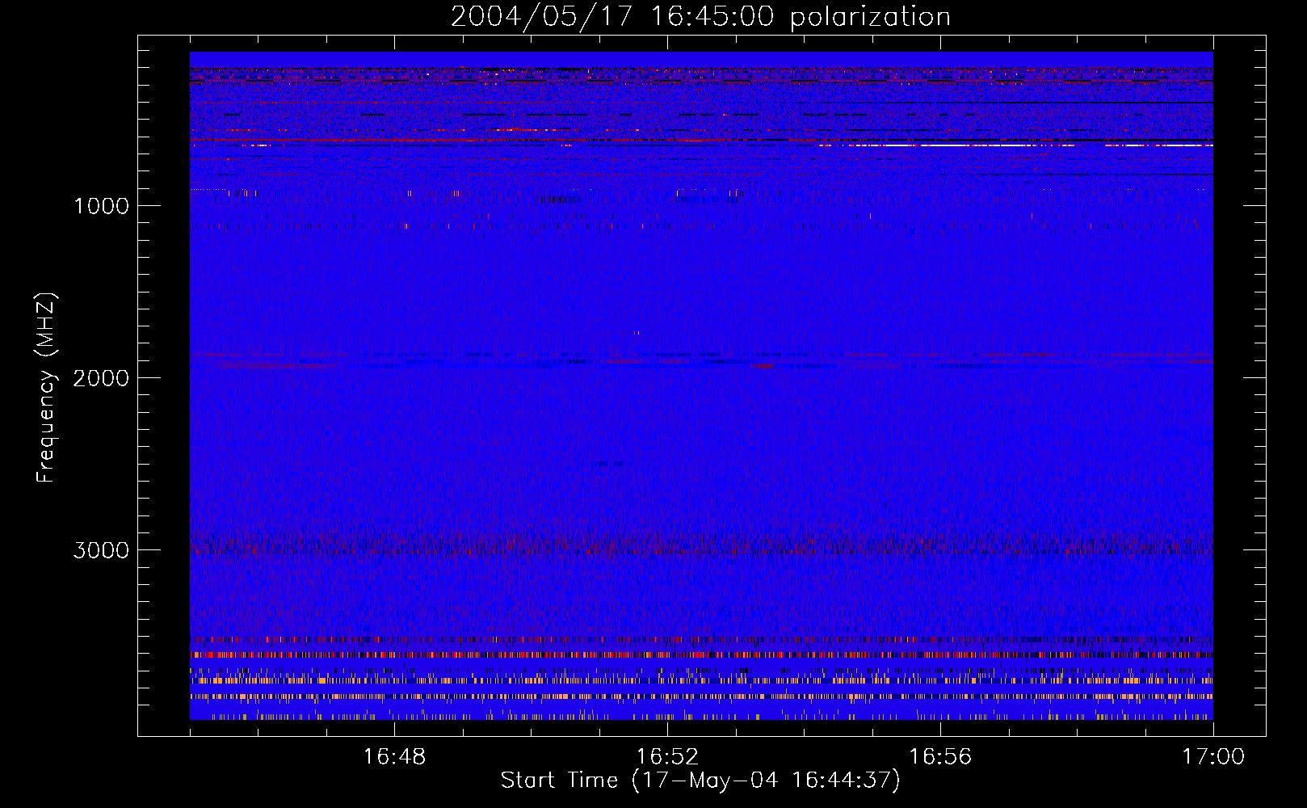Click the 17:00 time tick label

pyautogui.click(x=1213, y=757)
